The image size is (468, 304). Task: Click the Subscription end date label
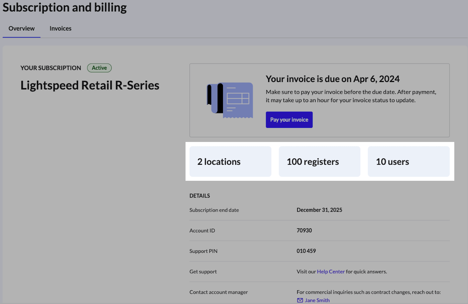pos(214,210)
